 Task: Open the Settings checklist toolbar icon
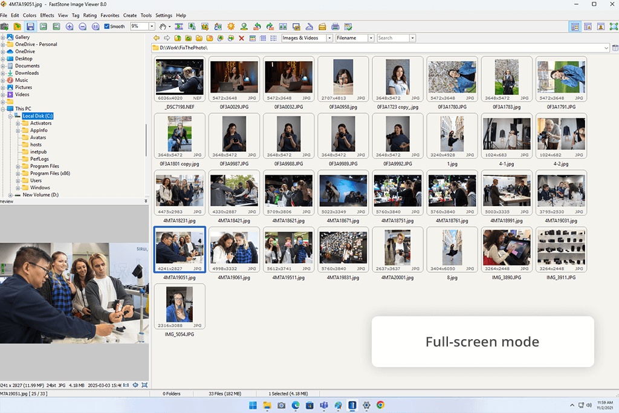(348, 27)
